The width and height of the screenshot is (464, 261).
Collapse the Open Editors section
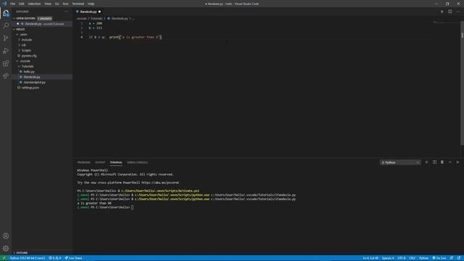pyautogui.click(x=26, y=18)
